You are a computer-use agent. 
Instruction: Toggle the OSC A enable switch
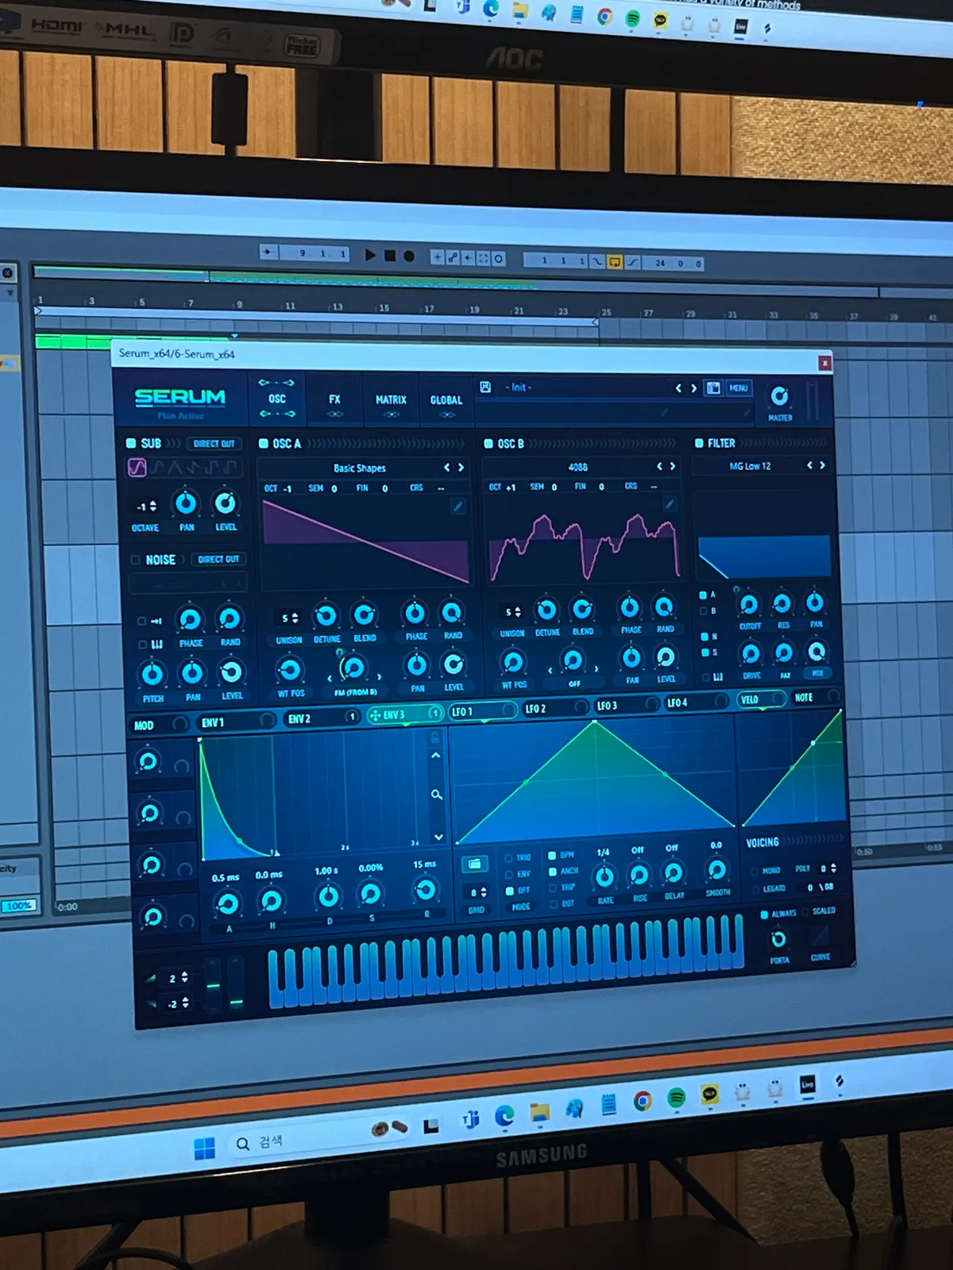(264, 444)
